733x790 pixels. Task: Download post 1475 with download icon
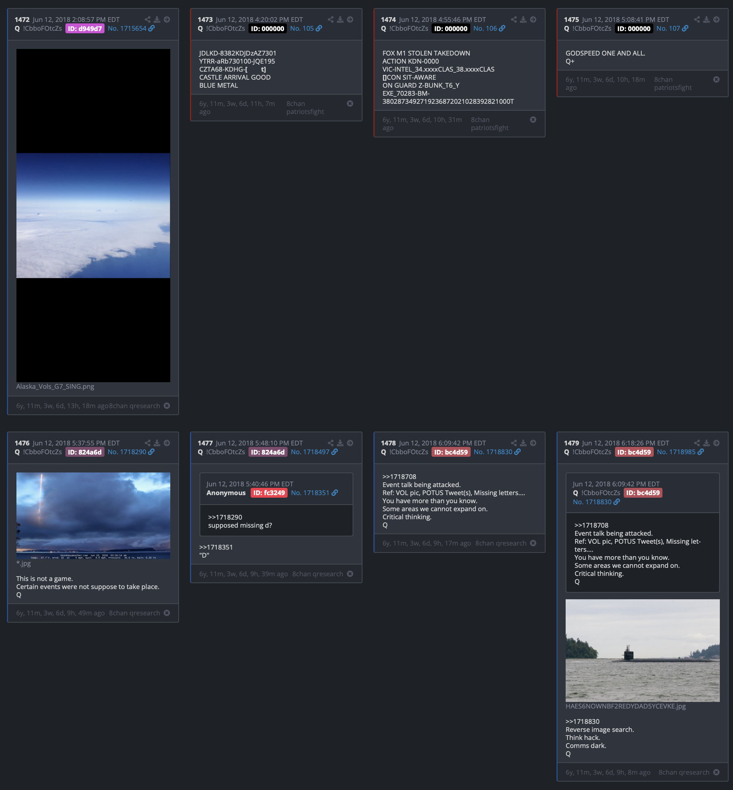pos(707,19)
